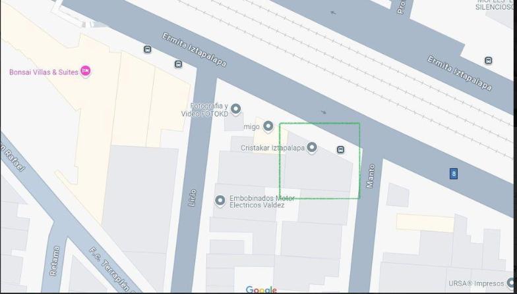This screenshot has height=294, width=517.
Task: Click 'Embobinados Motor Electricos Valdez' label text
Action: click(257, 201)
